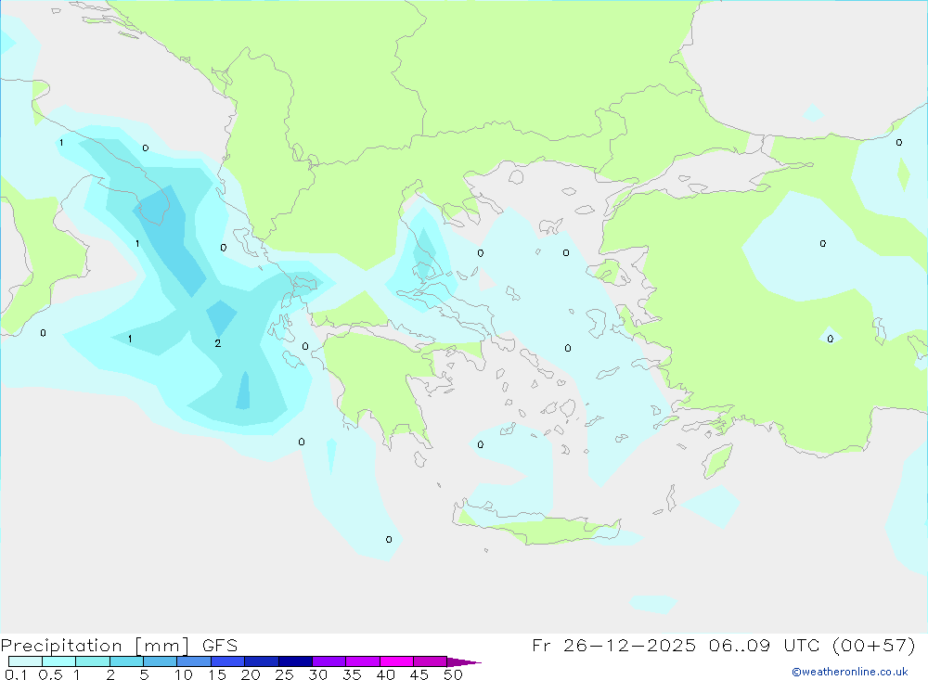Click the legend scale number 10
This screenshot has height=680, width=928.
[x=184, y=674]
